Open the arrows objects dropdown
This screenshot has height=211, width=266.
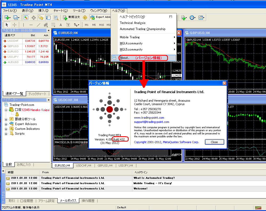76,25
